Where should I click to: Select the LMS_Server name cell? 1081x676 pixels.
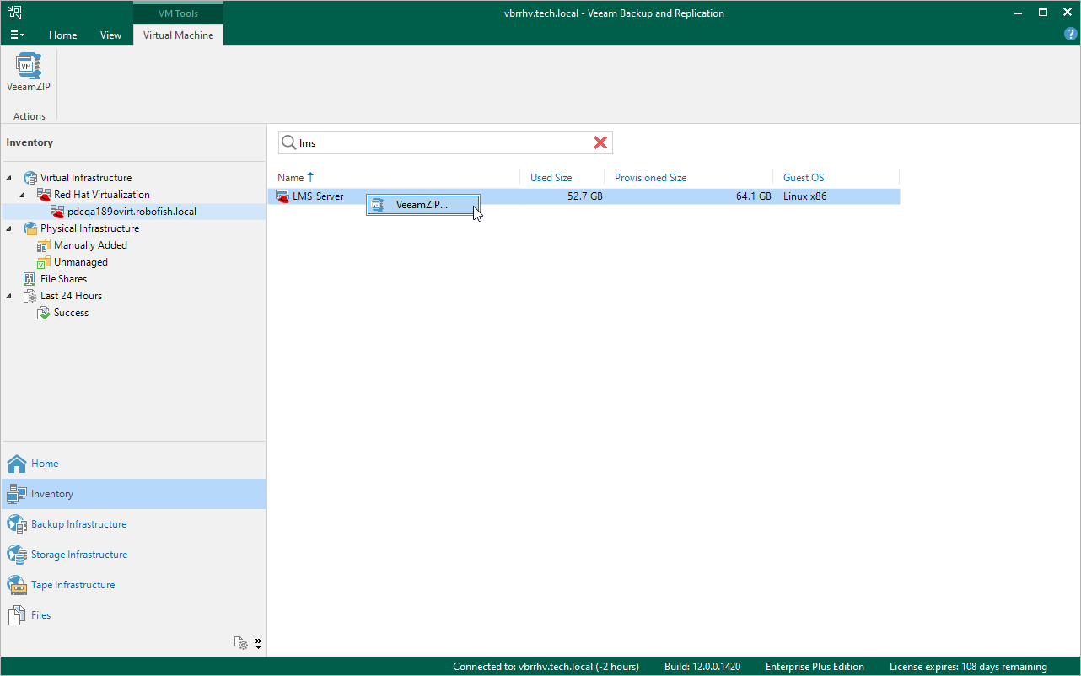(318, 196)
